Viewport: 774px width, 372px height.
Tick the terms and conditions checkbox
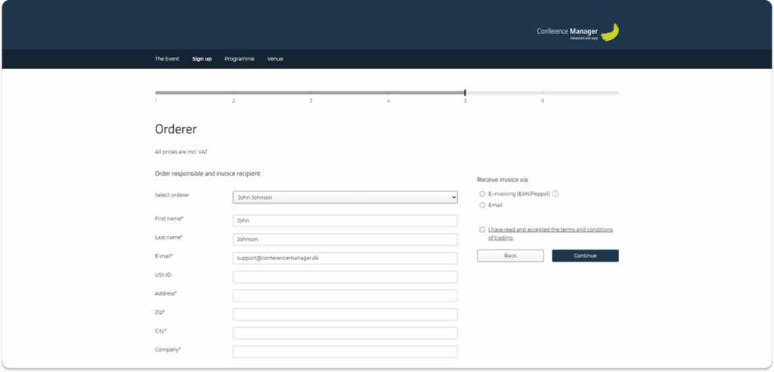(482, 229)
